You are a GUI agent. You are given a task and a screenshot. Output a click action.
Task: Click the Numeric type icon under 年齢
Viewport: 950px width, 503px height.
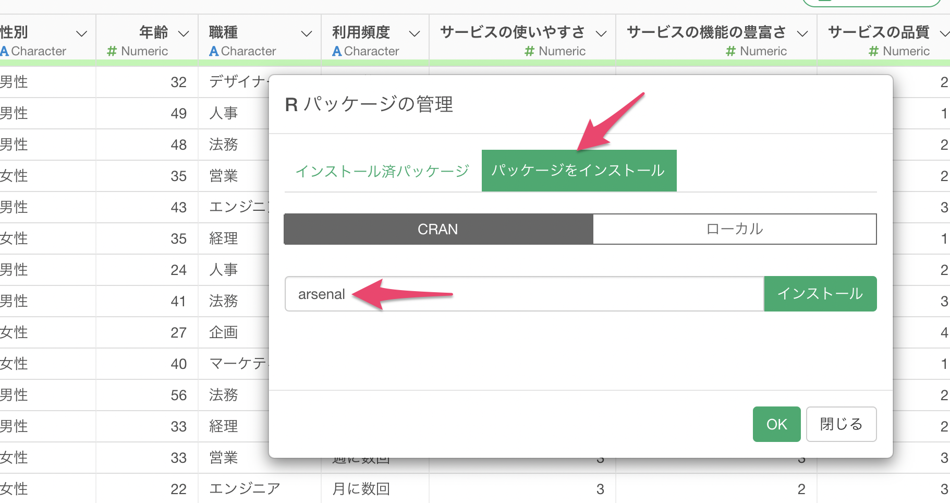click(112, 51)
